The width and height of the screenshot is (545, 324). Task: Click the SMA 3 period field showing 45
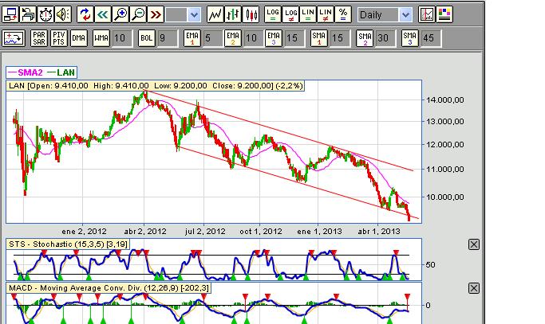pos(428,37)
